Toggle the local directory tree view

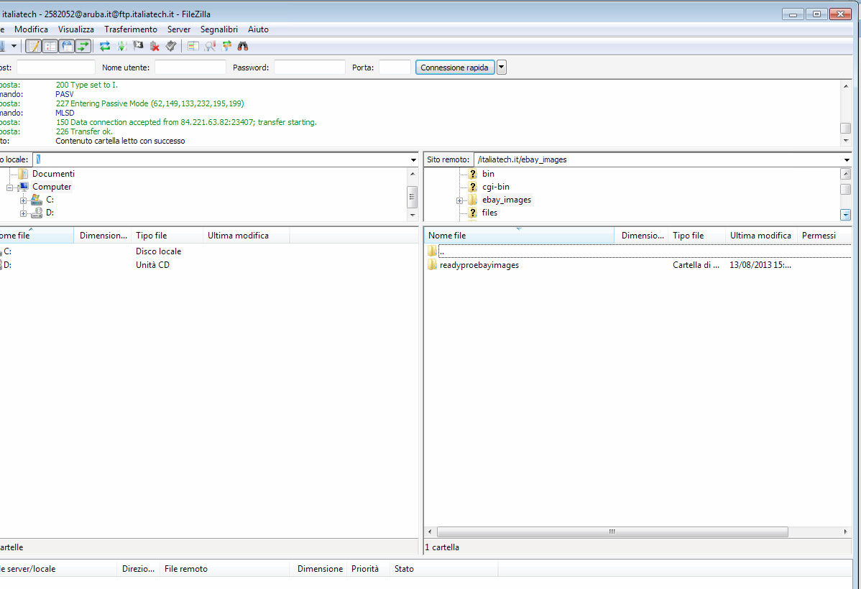point(50,47)
